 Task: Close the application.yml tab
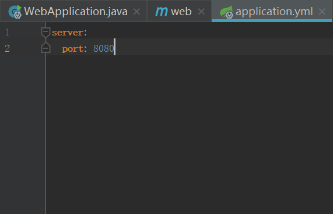pos(322,12)
